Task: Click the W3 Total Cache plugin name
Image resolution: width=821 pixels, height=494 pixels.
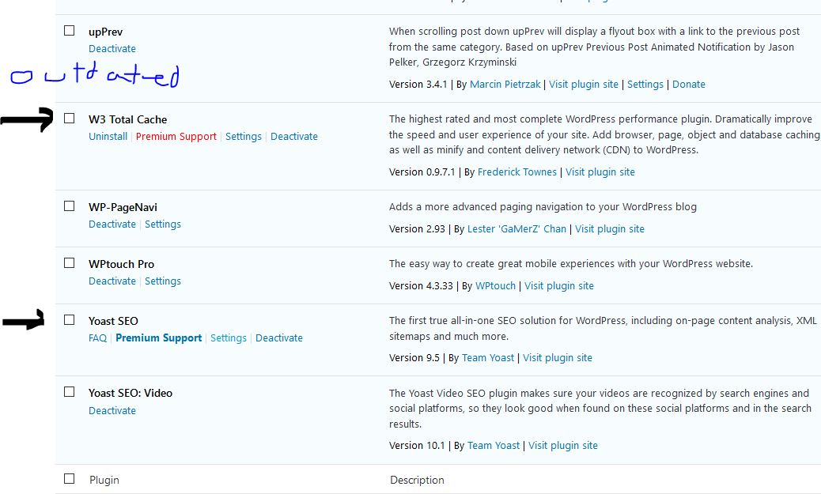Action: click(x=128, y=120)
